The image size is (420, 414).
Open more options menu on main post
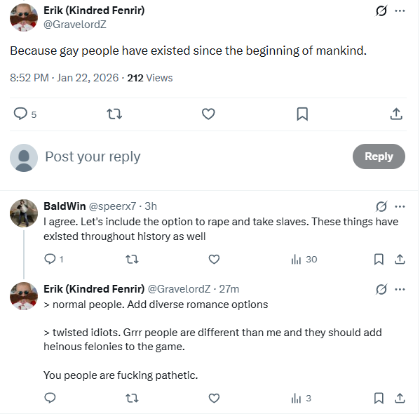tap(400, 11)
